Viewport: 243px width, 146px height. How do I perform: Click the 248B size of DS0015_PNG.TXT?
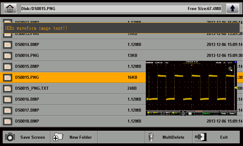[x=132, y=88]
